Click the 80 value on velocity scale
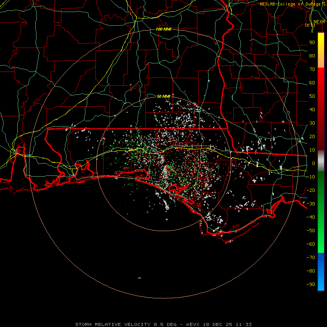 pos(312,56)
